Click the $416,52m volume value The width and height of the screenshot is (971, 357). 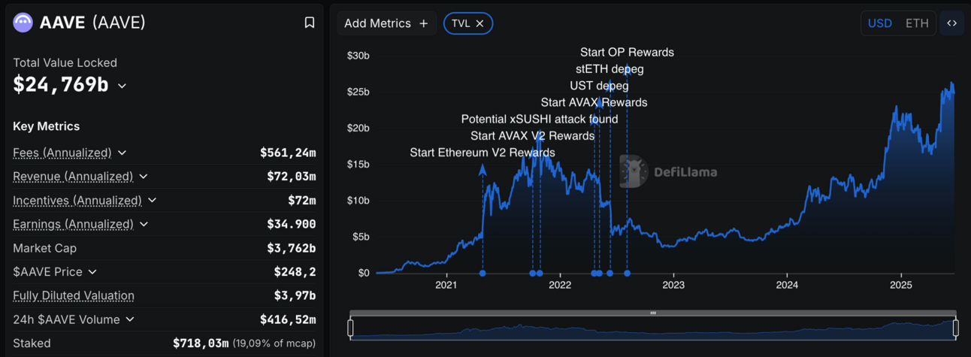(x=288, y=319)
